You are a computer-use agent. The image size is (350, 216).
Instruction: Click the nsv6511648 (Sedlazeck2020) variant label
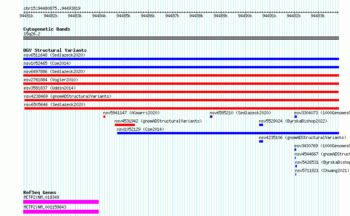pyautogui.click(x=54, y=55)
